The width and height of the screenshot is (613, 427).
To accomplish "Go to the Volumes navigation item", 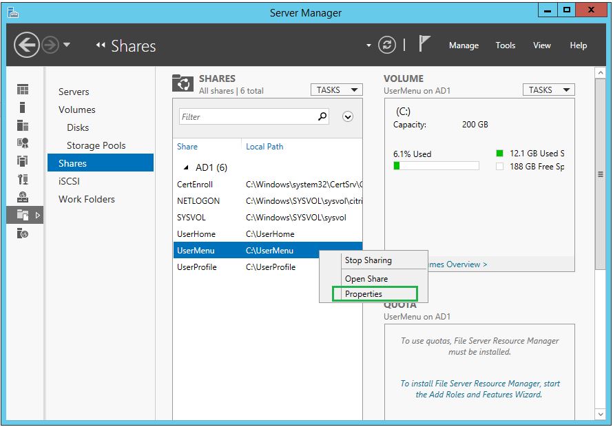I will (77, 110).
